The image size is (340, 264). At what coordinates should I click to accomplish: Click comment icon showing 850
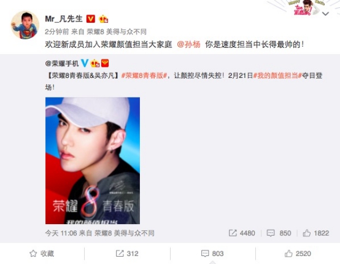pyautogui.click(x=271, y=233)
